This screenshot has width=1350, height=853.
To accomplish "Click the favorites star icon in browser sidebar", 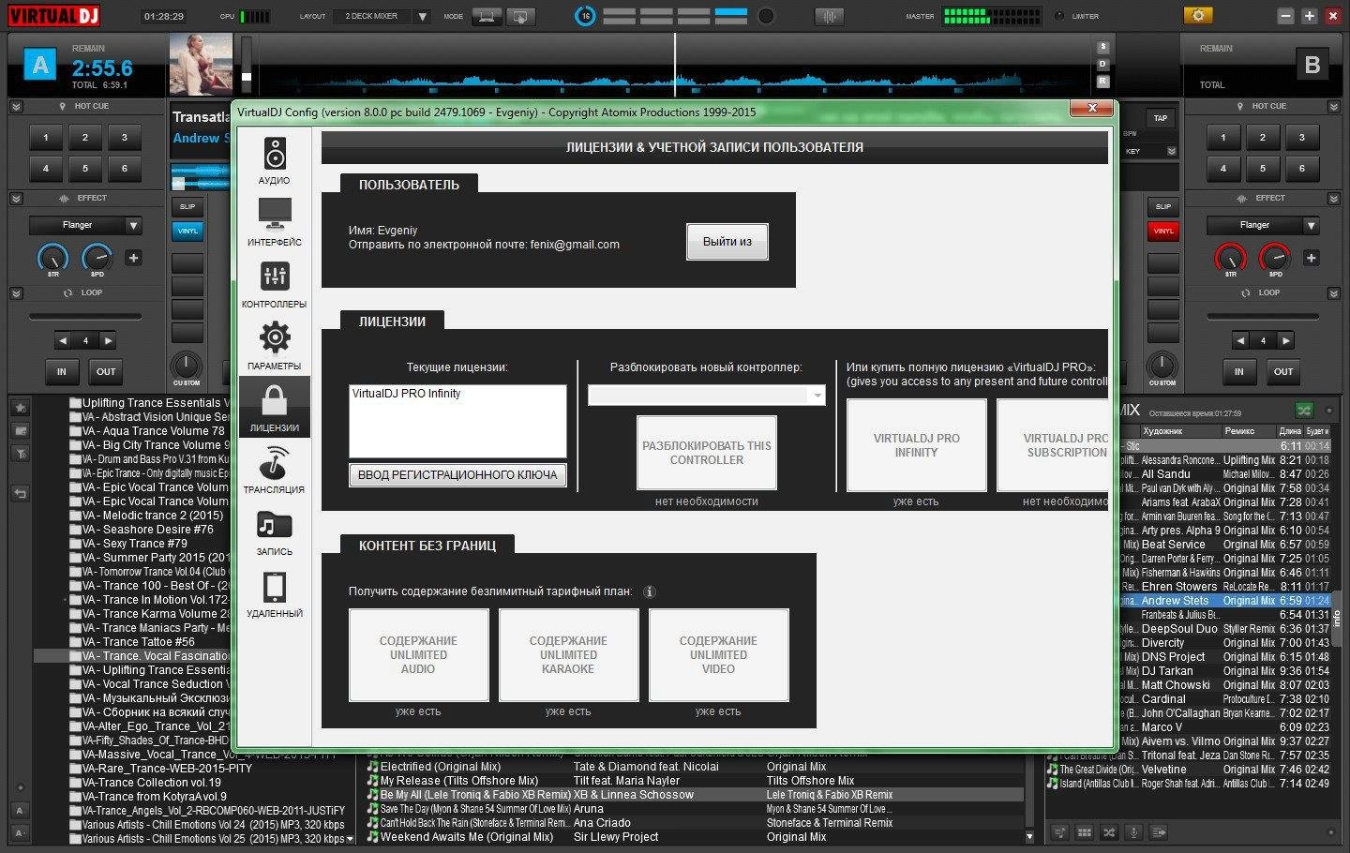I will [x=20, y=408].
